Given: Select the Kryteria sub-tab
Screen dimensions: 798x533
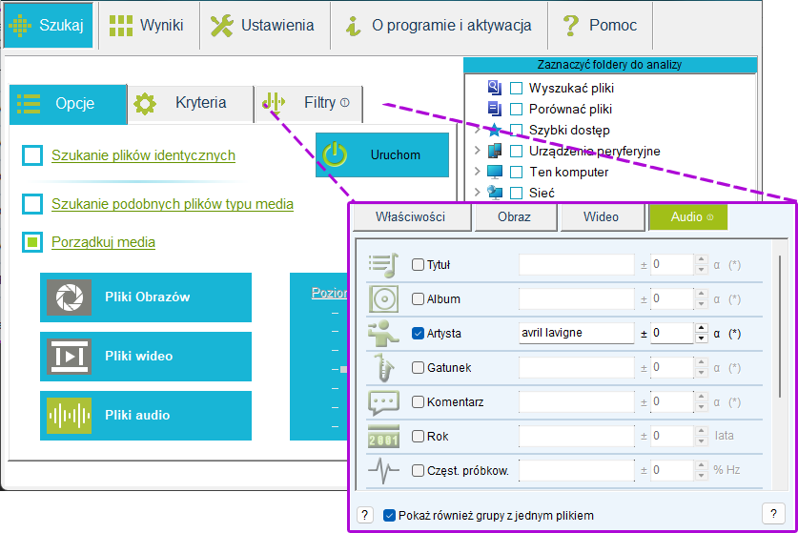Looking at the screenshot, I should (191, 104).
